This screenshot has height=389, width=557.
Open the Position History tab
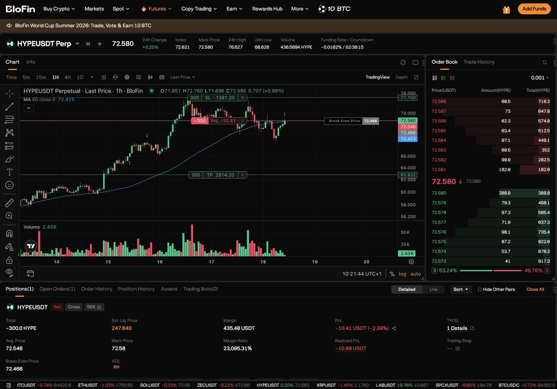pos(136,289)
